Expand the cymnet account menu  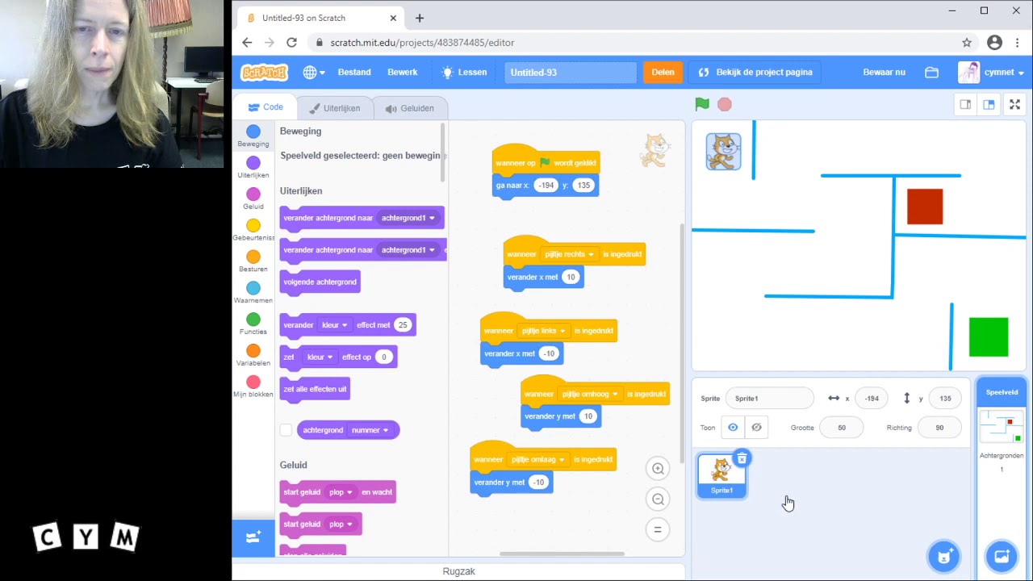click(992, 72)
